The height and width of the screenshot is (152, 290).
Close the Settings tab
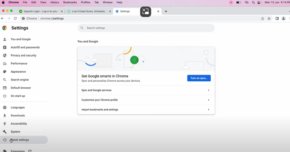[158, 11]
